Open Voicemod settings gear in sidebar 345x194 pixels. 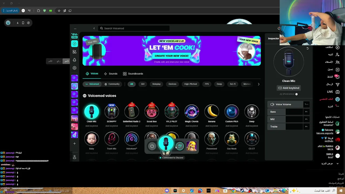click(x=75, y=68)
